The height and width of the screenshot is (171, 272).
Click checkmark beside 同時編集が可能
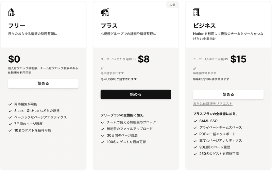tap(10, 104)
